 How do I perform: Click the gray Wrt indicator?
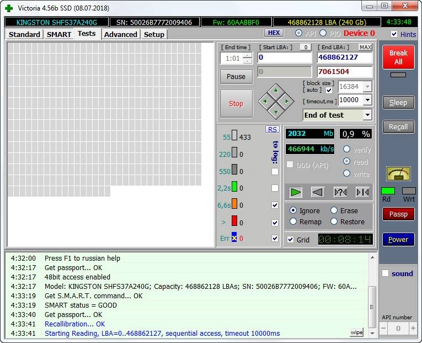click(x=409, y=191)
